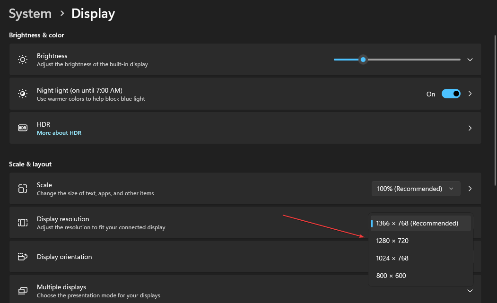The height and width of the screenshot is (303, 497).
Task: Open the More about HDR link
Action: 59,132
